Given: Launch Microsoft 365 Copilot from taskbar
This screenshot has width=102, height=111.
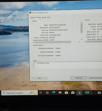Looking at the screenshot, I should tap(47, 92).
